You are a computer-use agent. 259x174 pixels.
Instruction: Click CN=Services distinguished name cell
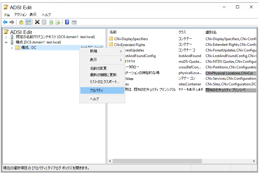[231, 79]
